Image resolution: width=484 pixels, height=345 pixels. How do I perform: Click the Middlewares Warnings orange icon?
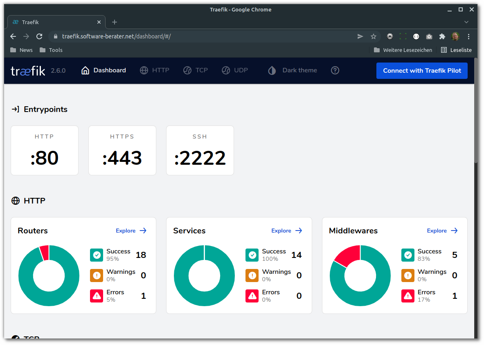[408, 276]
